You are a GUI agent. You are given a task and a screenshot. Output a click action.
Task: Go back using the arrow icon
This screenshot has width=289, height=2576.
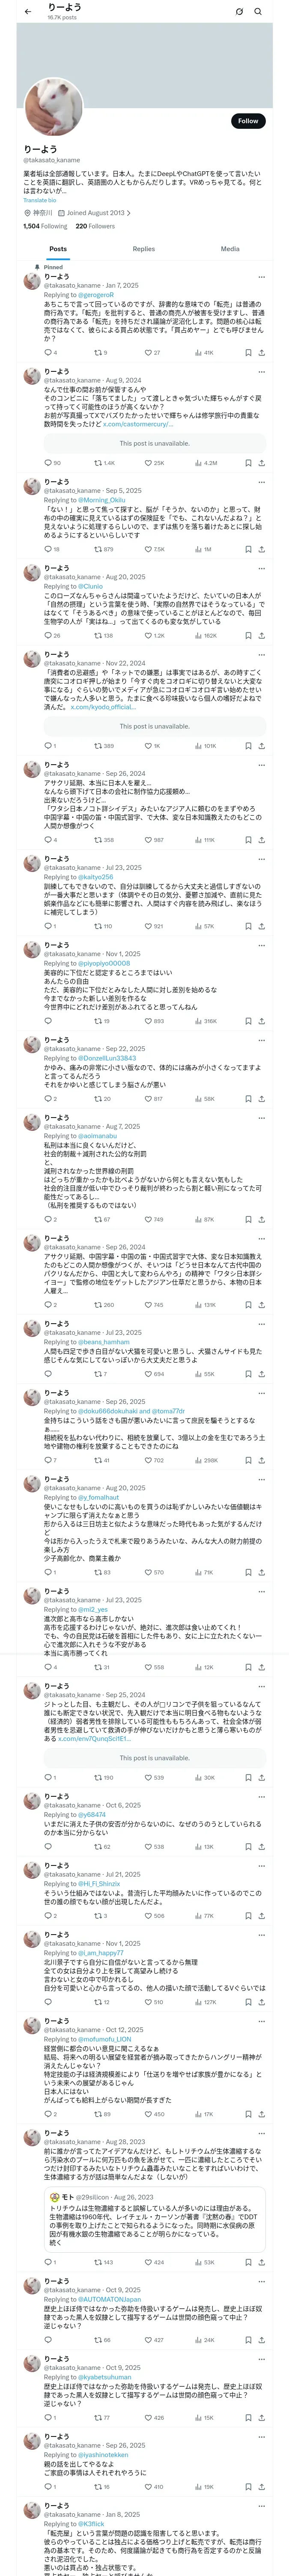[x=27, y=11]
